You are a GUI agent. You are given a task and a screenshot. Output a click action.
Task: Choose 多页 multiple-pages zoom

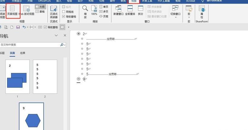point(104,12)
